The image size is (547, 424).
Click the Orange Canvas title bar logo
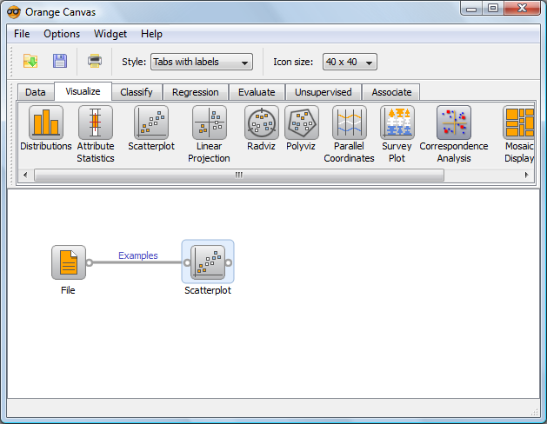[x=14, y=12]
